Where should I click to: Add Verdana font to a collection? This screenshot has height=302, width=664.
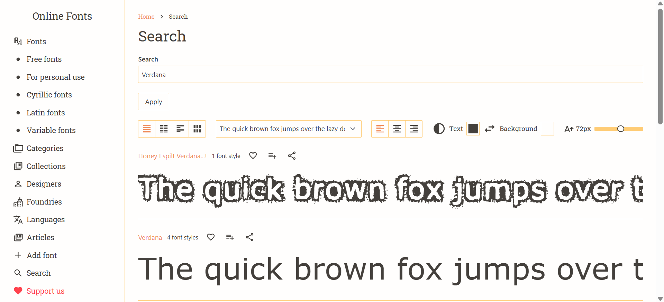(230, 237)
